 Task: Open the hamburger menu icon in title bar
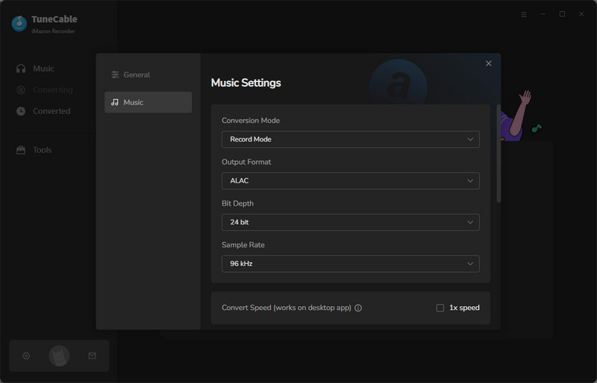pyautogui.click(x=523, y=14)
